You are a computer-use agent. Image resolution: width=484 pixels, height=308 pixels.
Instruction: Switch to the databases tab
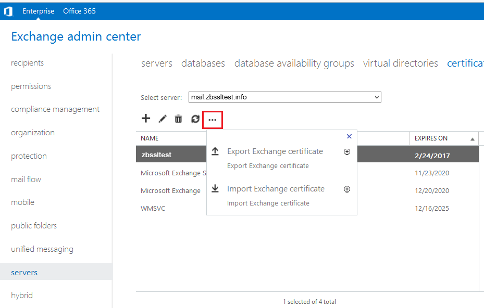pos(203,63)
